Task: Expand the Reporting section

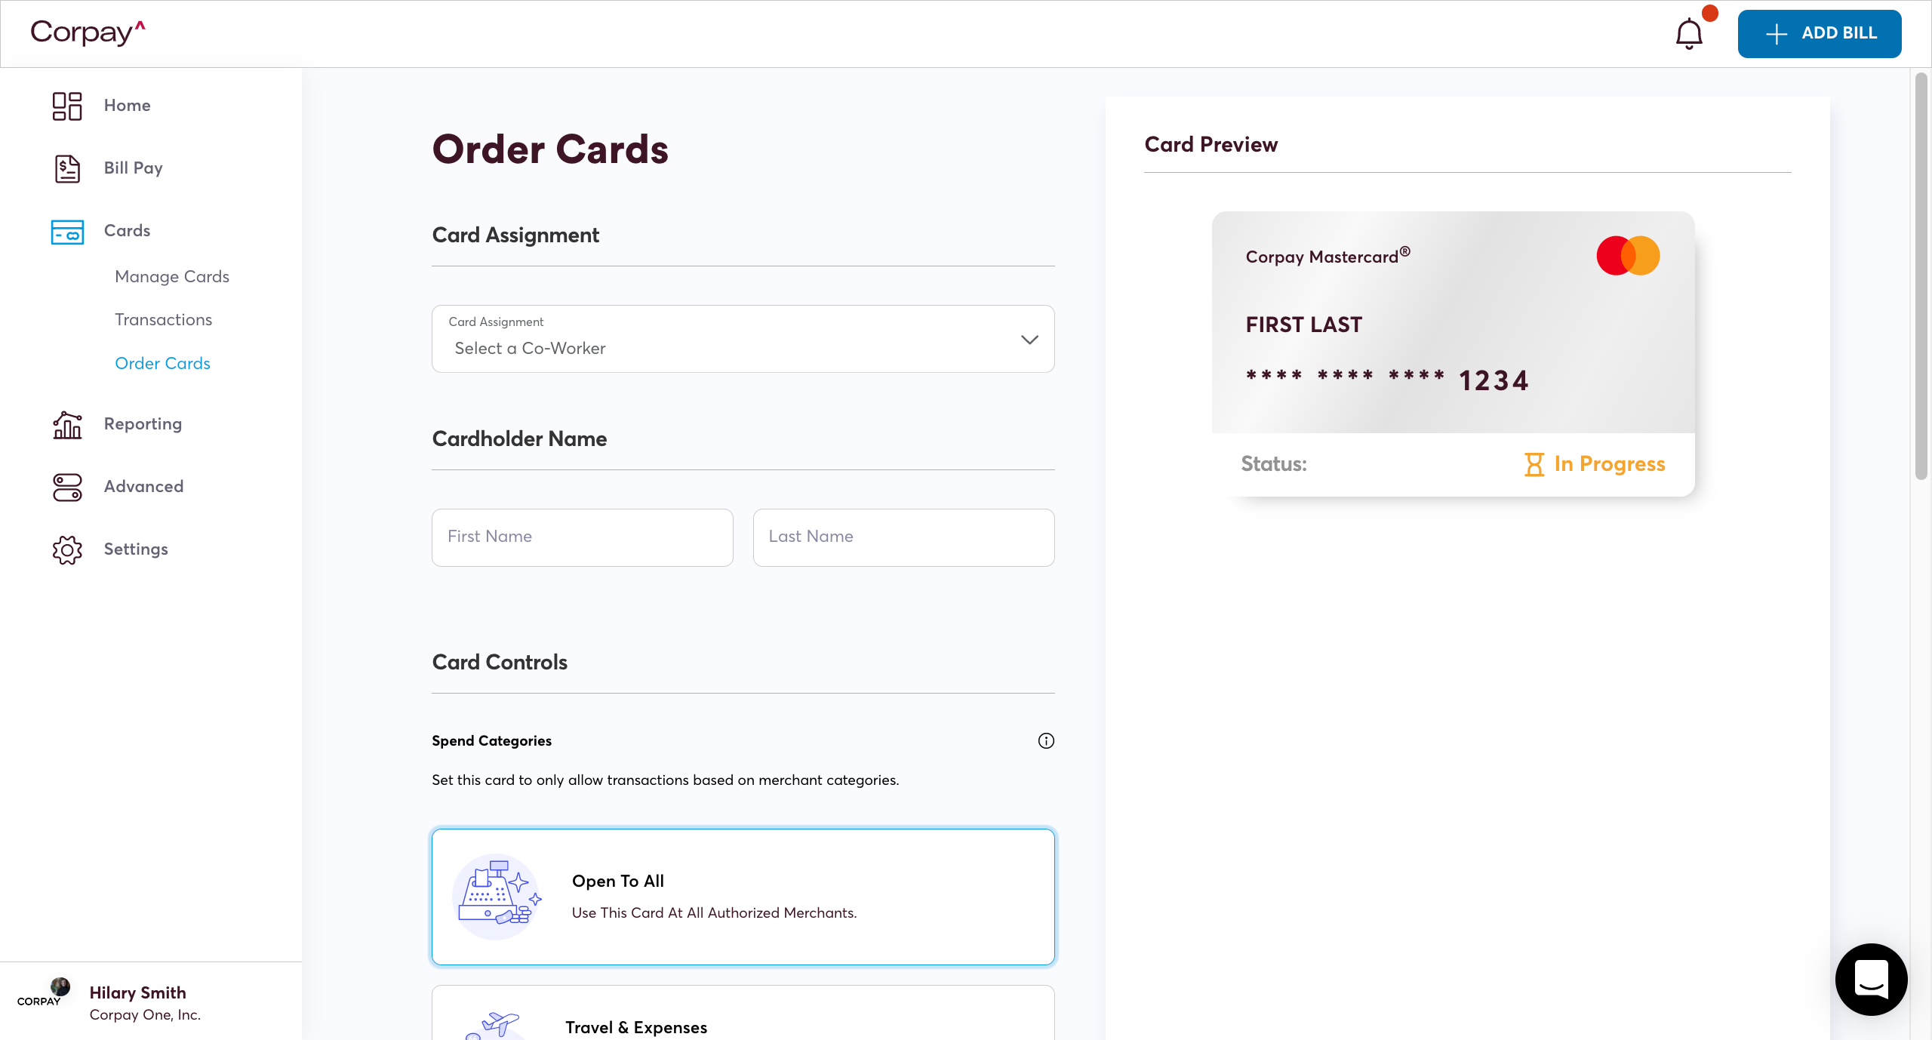Action: coord(143,425)
